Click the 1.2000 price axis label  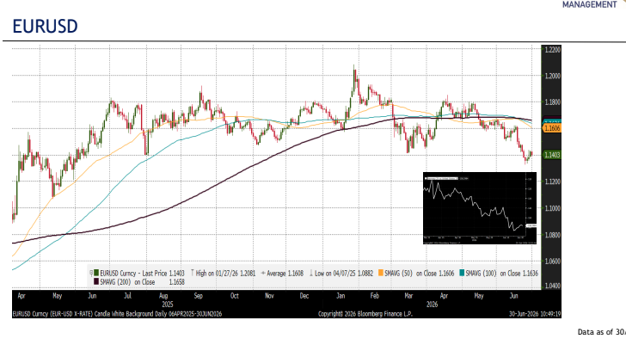pyautogui.click(x=553, y=76)
